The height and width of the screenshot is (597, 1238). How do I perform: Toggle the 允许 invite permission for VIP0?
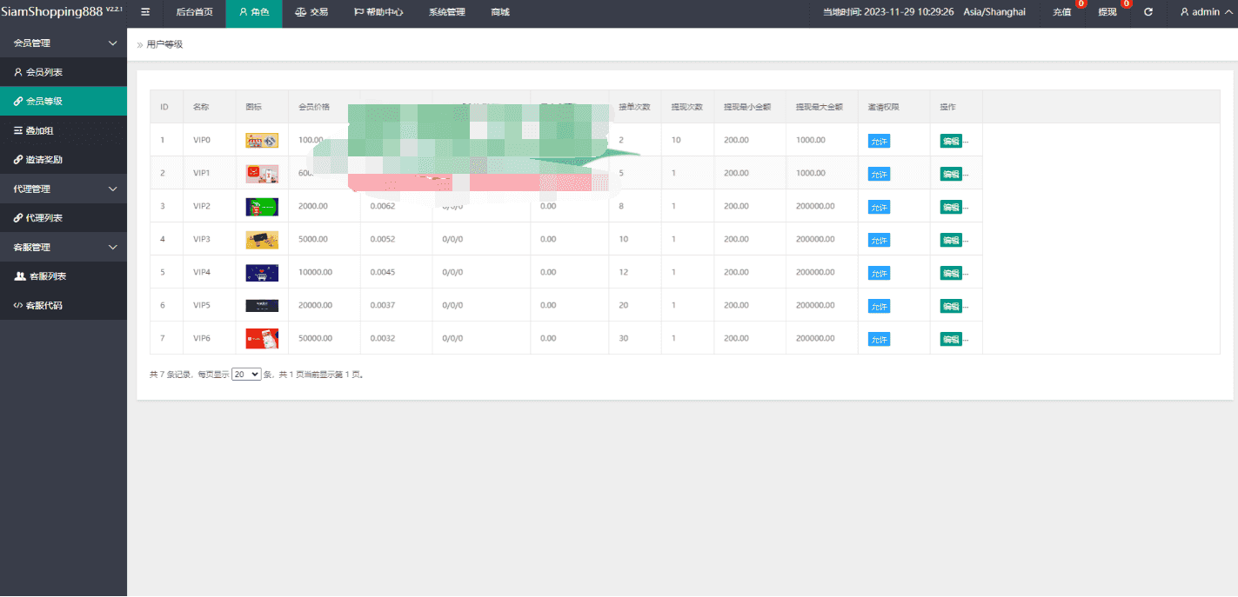(x=879, y=141)
